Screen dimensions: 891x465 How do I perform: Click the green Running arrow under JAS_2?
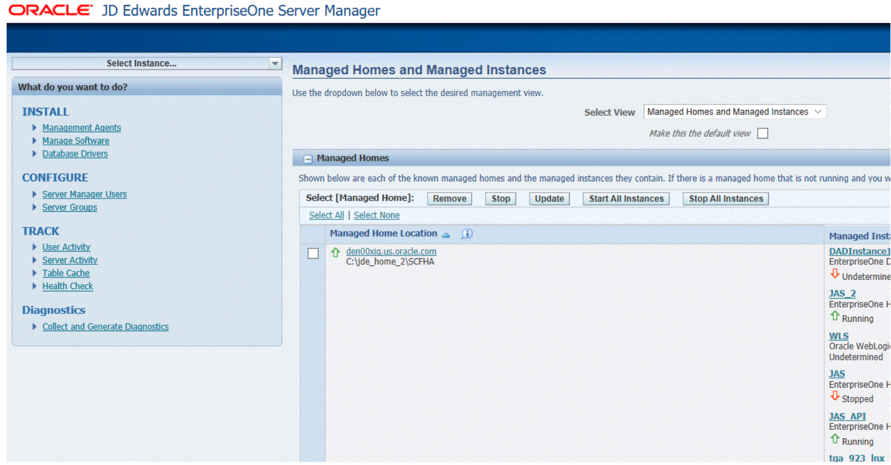835,316
